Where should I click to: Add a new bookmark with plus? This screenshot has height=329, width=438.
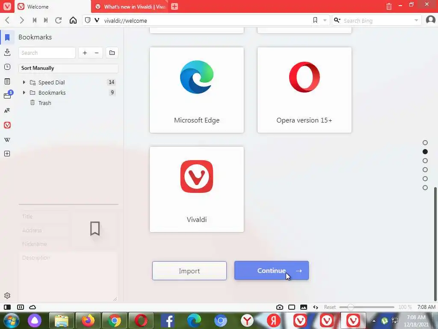click(85, 53)
